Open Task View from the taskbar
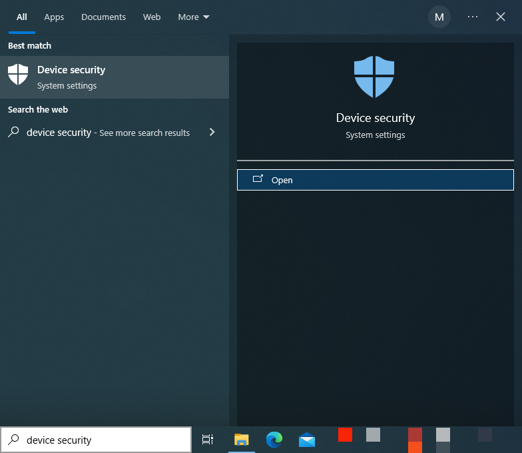Image resolution: width=522 pixels, height=453 pixels. 208,440
